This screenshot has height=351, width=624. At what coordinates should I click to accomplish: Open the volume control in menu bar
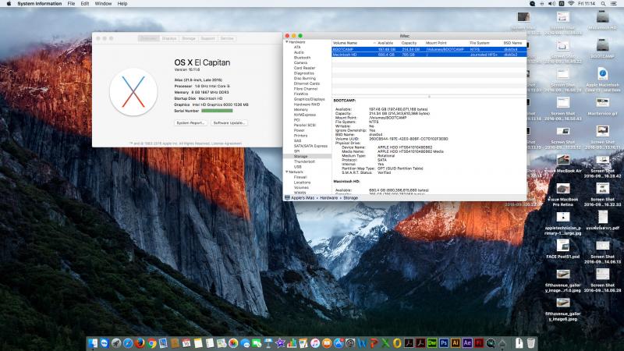point(551,4)
